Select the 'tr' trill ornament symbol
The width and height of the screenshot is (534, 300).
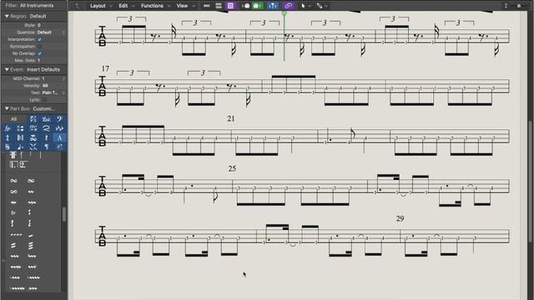pos(13,213)
